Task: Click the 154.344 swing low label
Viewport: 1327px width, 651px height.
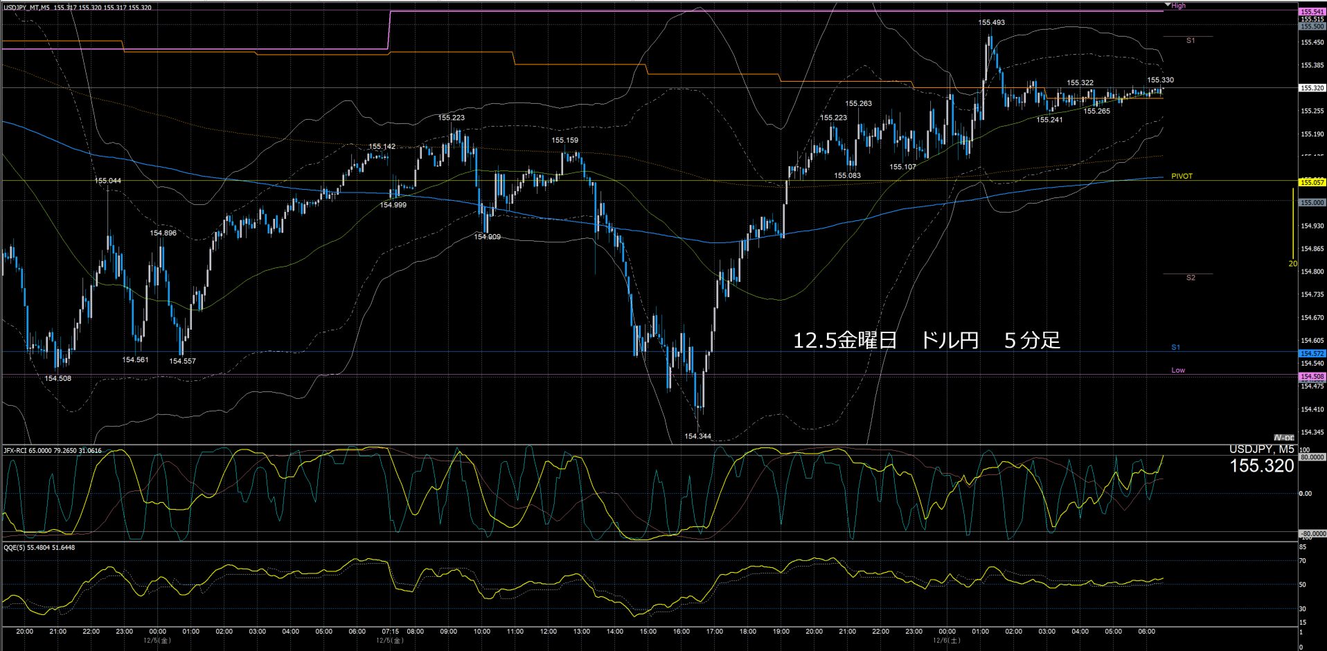Action: (697, 437)
